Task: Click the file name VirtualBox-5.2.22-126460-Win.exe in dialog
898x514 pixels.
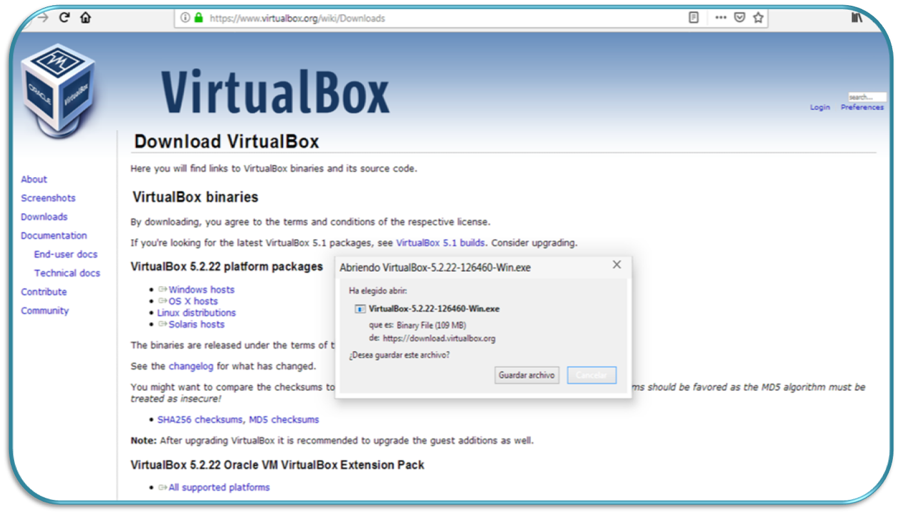Action: [434, 309]
